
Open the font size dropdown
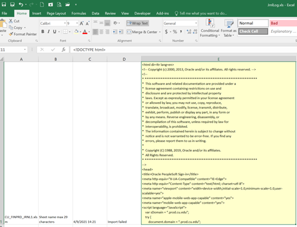tap(77, 23)
